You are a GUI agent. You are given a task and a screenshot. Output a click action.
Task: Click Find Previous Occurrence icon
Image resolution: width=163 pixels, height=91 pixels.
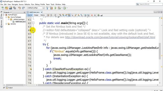pos(63,15)
